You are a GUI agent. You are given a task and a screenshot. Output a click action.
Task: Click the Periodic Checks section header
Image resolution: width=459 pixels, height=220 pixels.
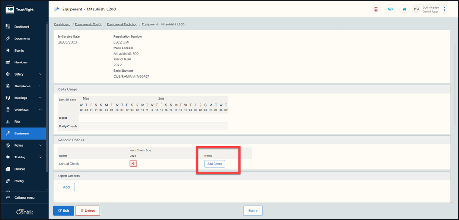click(252, 140)
